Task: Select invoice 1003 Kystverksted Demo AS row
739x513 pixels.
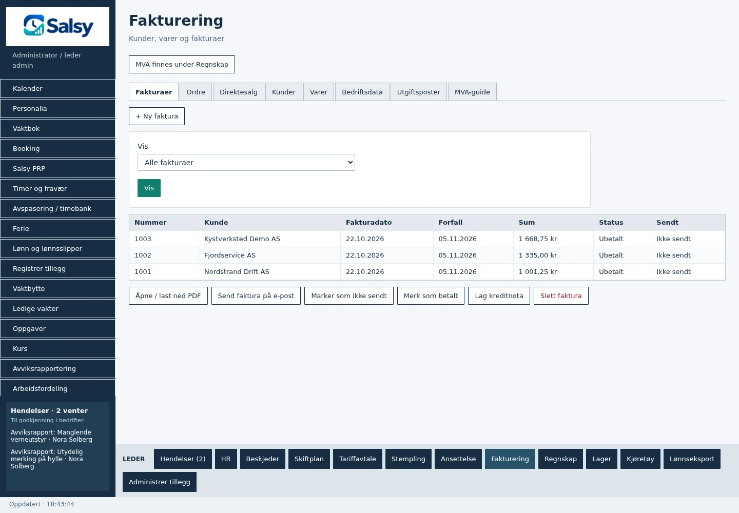Action: tap(427, 239)
